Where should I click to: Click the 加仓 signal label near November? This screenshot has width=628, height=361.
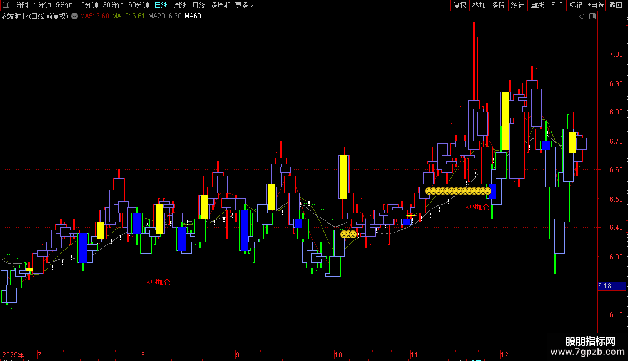477,207
